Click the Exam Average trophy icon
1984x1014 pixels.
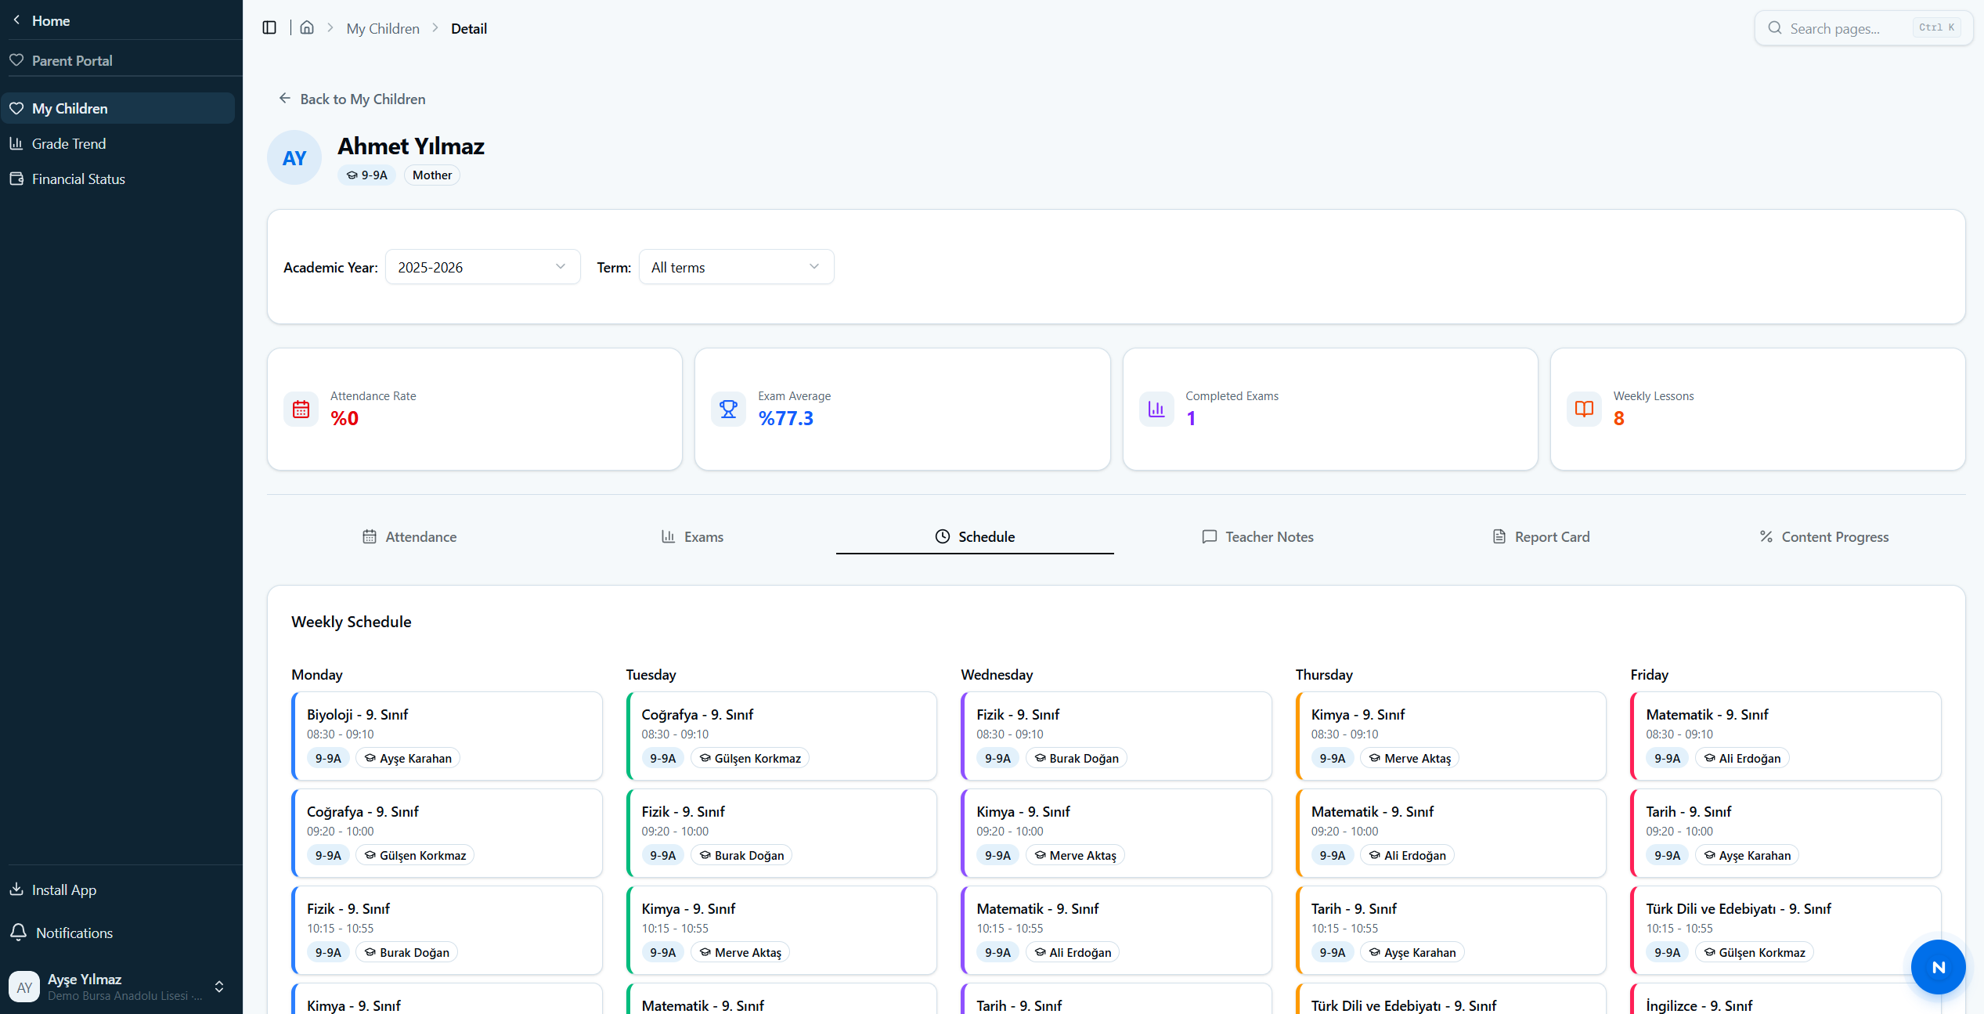728,409
